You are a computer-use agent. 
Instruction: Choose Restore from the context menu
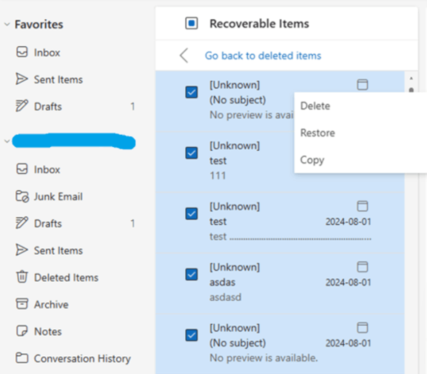click(x=317, y=133)
